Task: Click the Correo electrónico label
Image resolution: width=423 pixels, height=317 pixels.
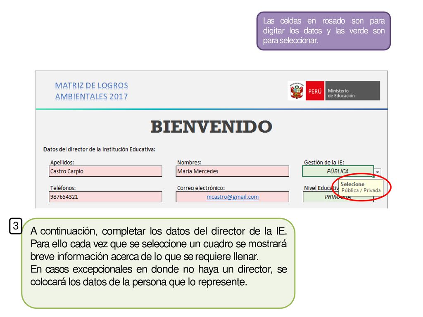Action: coord(201,188)
